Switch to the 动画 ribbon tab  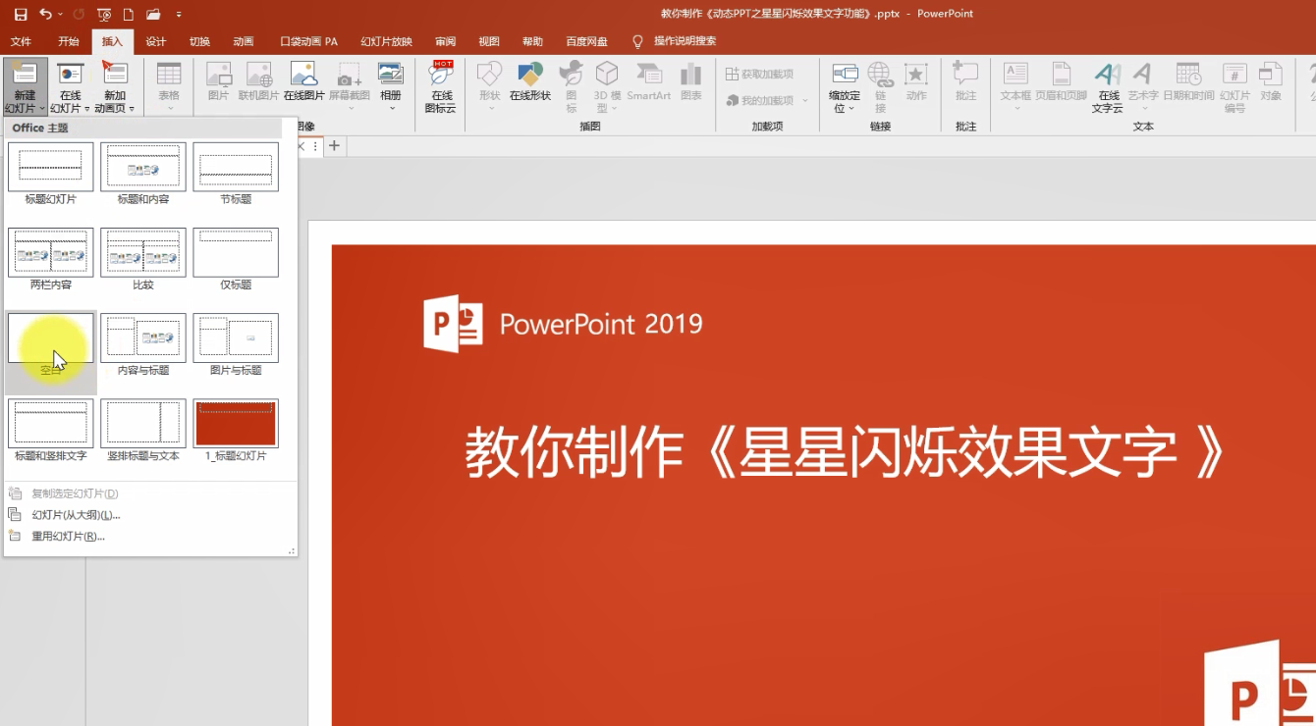244,41
